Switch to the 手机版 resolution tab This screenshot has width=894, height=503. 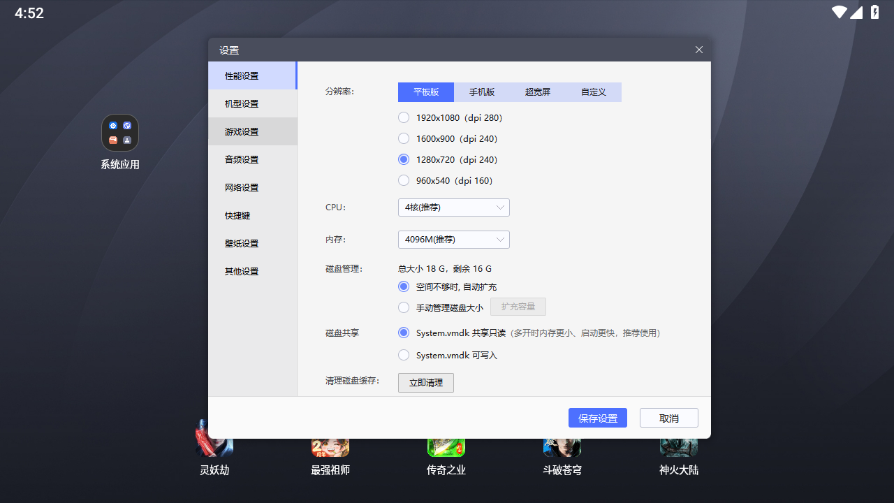(x=482, y=92)
